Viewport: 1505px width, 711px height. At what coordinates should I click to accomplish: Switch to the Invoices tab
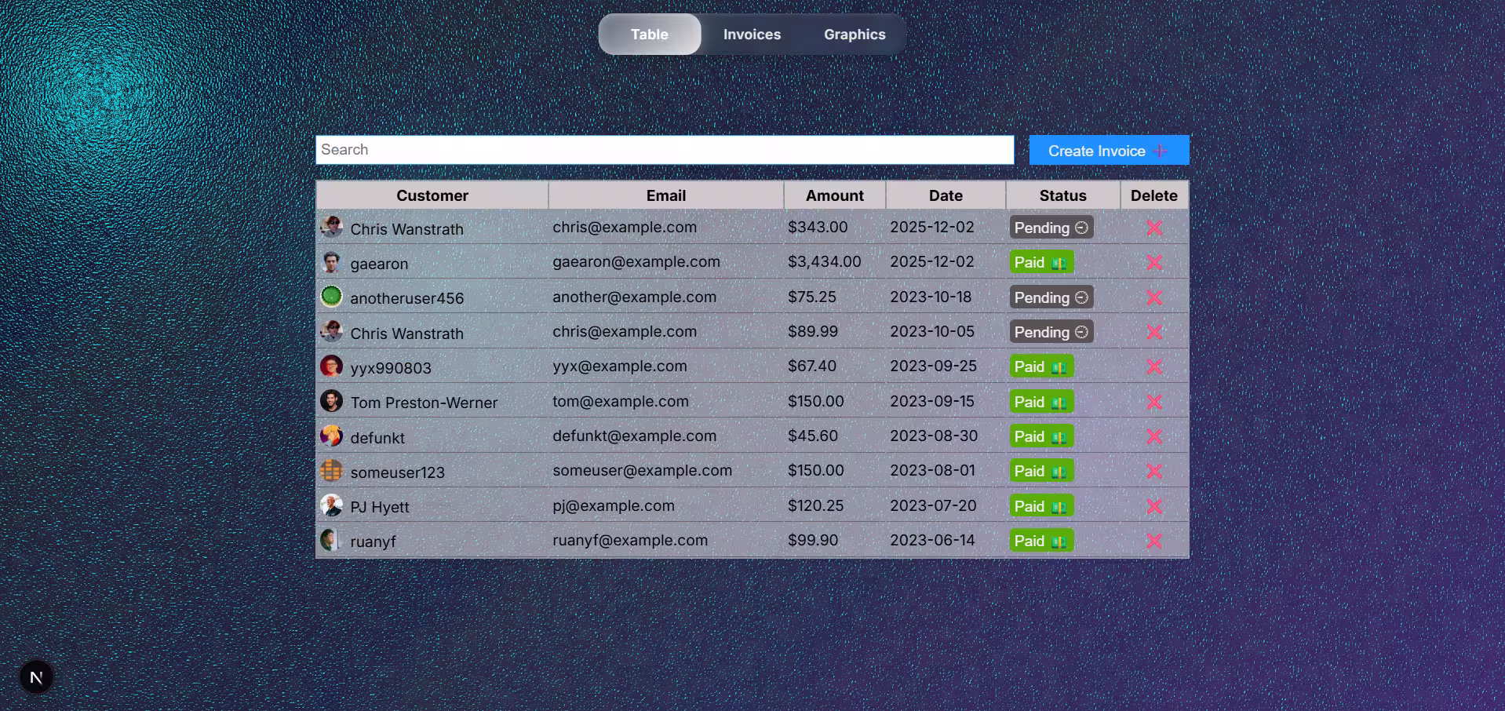[x=752, y=35]
